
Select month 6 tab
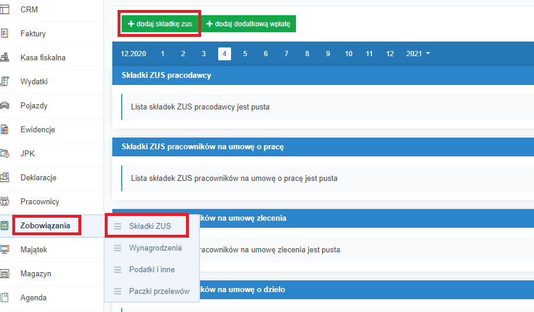coord(266,54)
